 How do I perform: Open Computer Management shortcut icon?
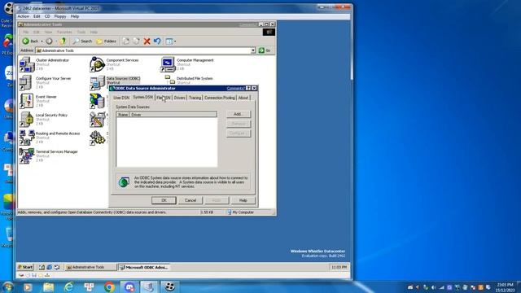pyautogui.click(x=168, y=64)
